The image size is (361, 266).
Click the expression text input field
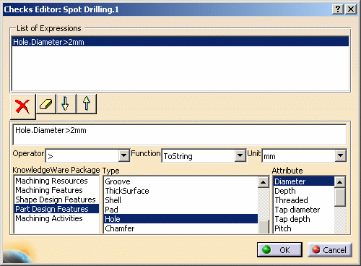179,134
